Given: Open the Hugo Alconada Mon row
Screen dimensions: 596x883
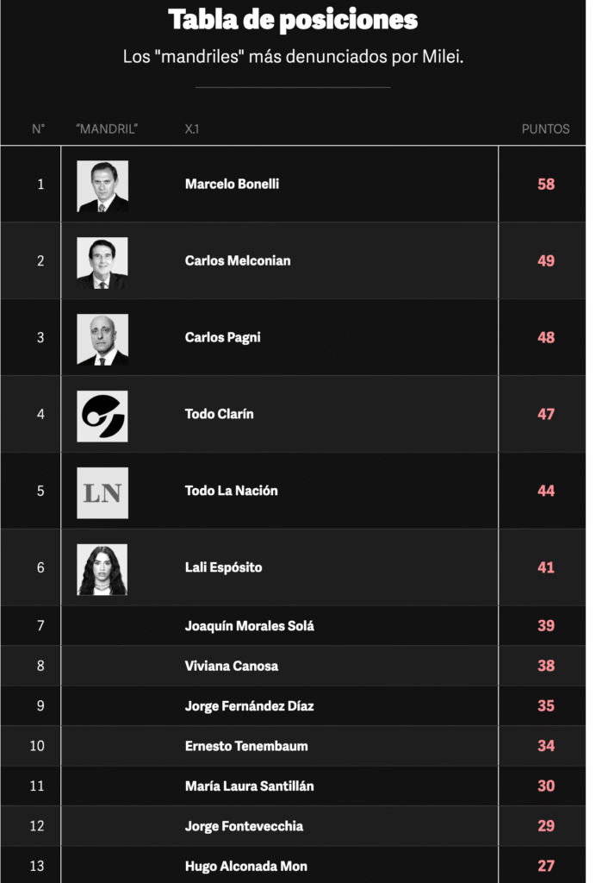Looking at the screenshot, I should [293, 866].
